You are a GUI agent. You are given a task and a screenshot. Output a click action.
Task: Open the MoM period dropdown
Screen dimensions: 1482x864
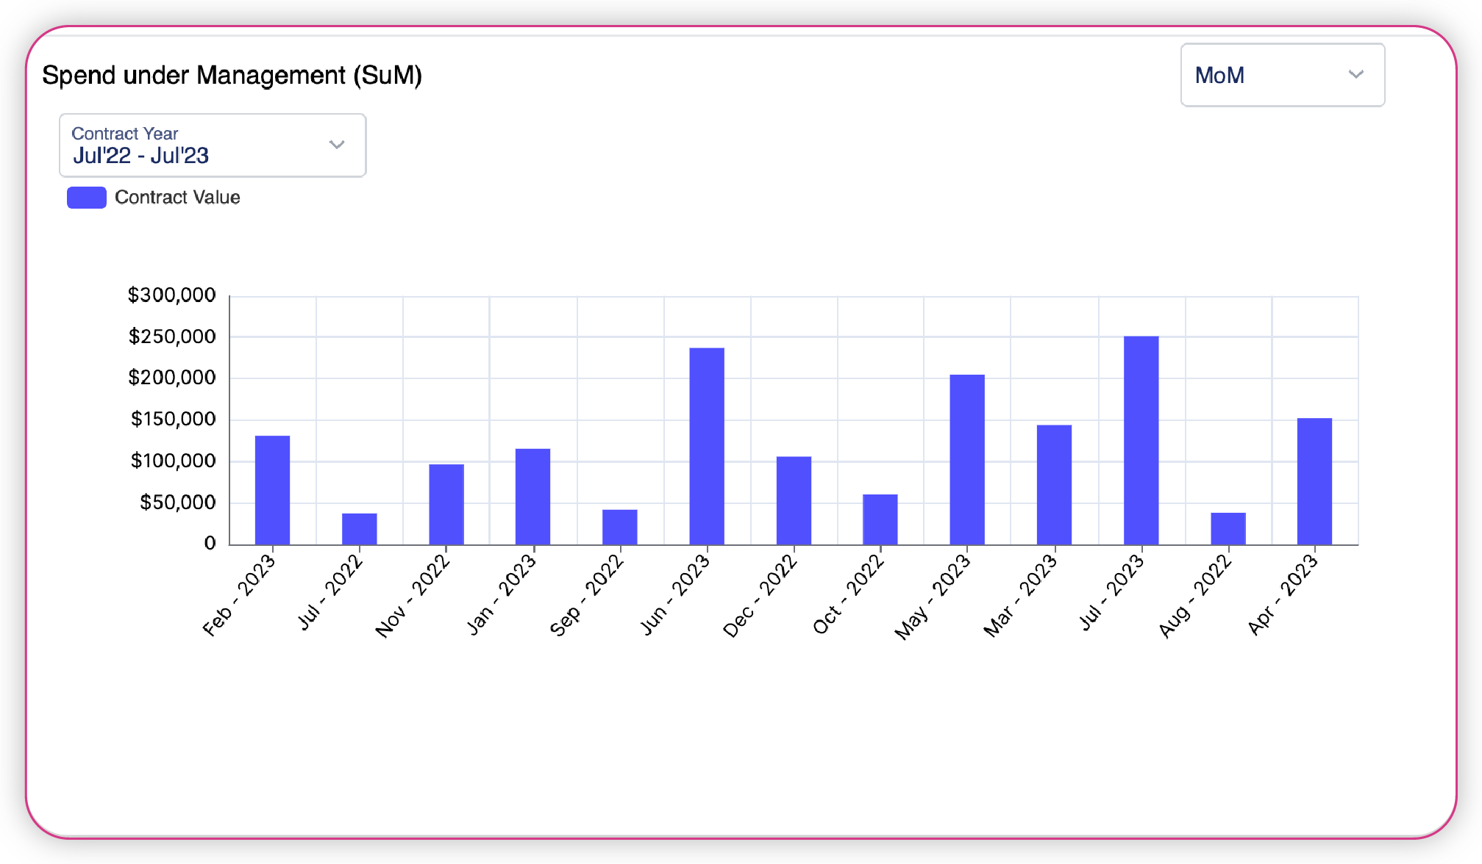click(x=1281, y=75)
